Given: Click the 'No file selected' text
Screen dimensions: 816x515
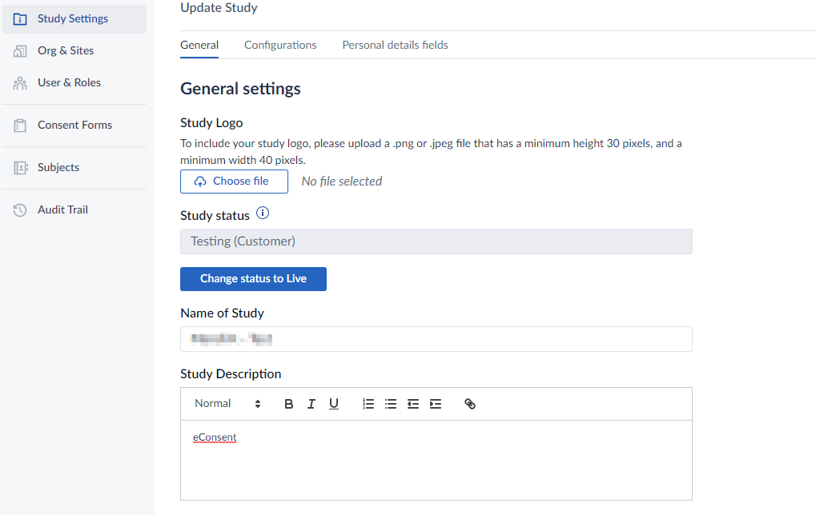Looking at the screenshot, I should point(342,182).
